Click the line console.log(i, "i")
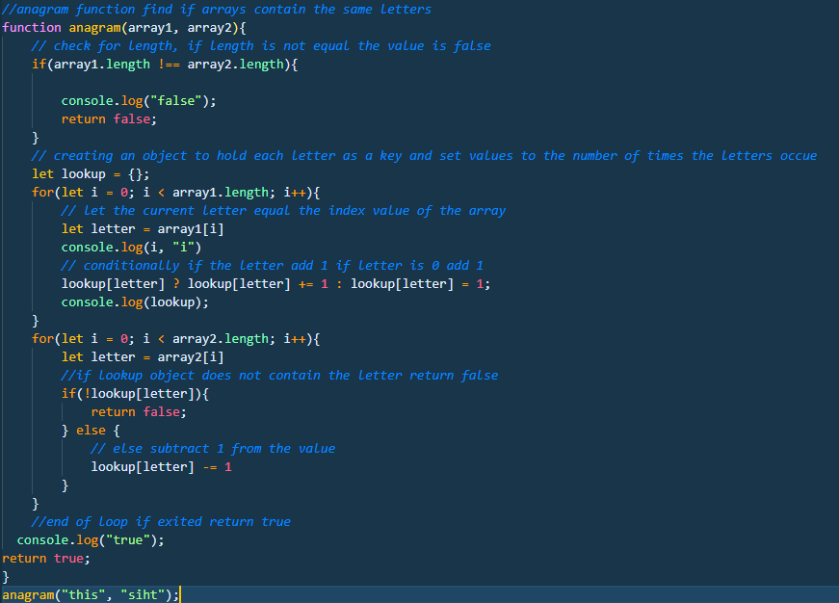Screen dimensions: 839x603 pos(131,248)
